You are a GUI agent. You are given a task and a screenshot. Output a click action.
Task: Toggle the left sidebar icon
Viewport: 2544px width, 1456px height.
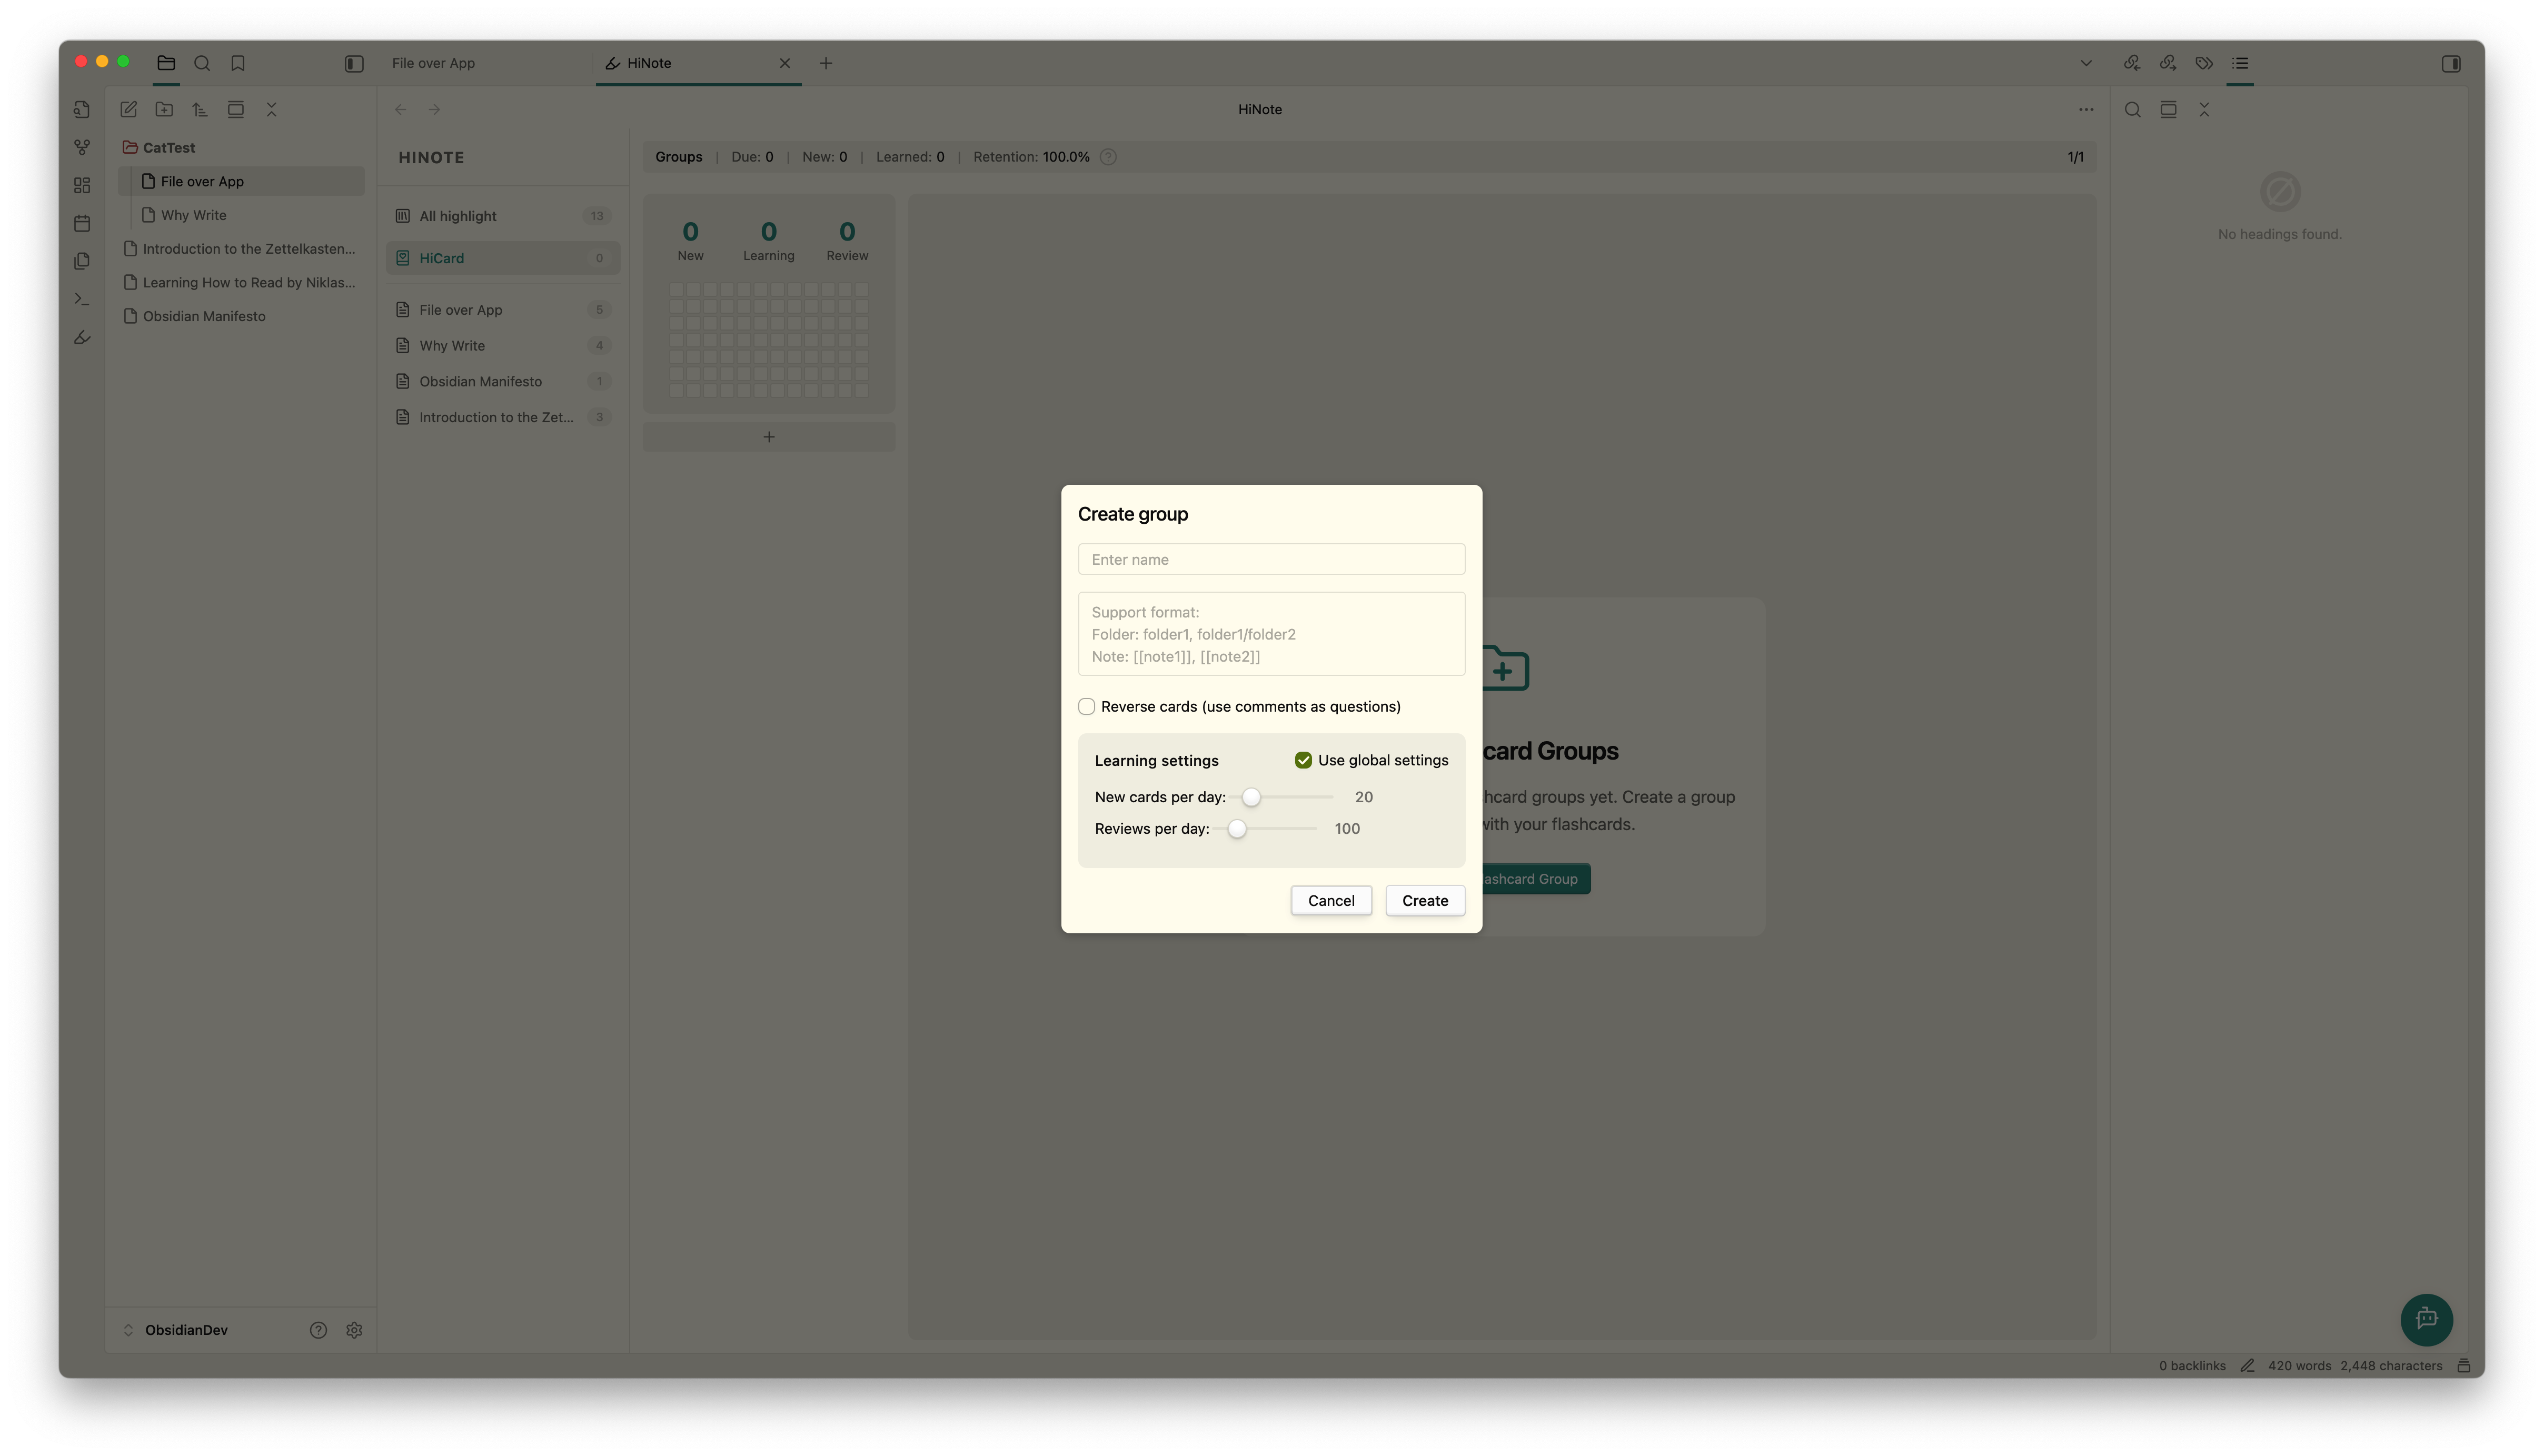tap(354, 63)
